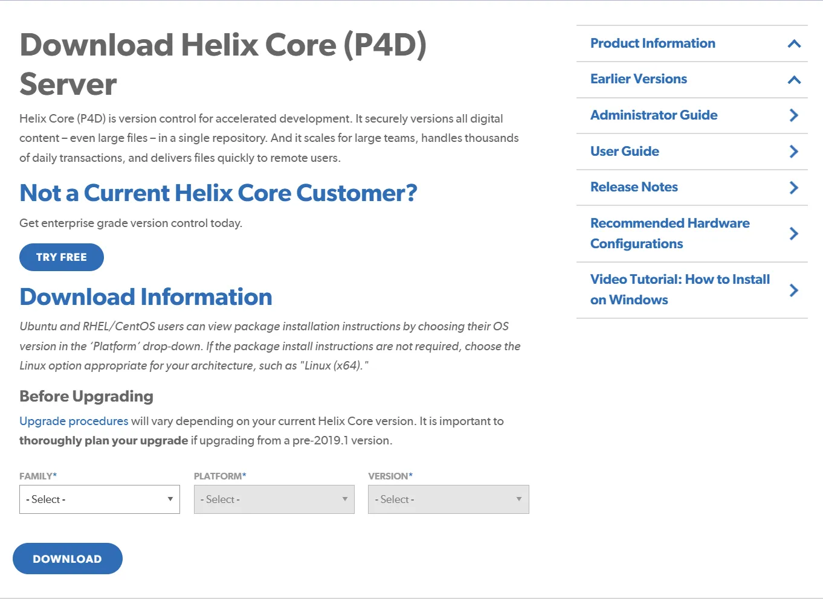Collapse the Earlier Versions chevron
Screen dimensions: 823x599
click(x=795, y=80)
